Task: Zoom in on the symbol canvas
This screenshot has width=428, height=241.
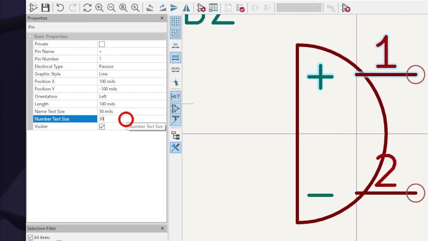Action: [99, 8]
